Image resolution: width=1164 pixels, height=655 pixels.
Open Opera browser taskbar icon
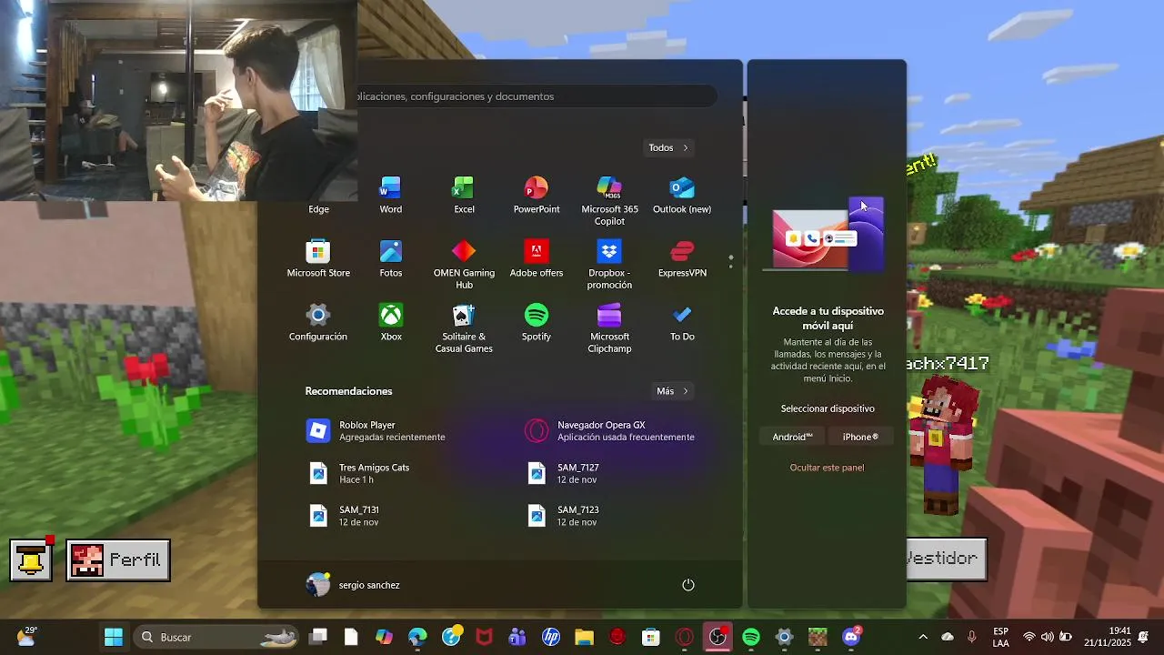[x=685, y=637]
